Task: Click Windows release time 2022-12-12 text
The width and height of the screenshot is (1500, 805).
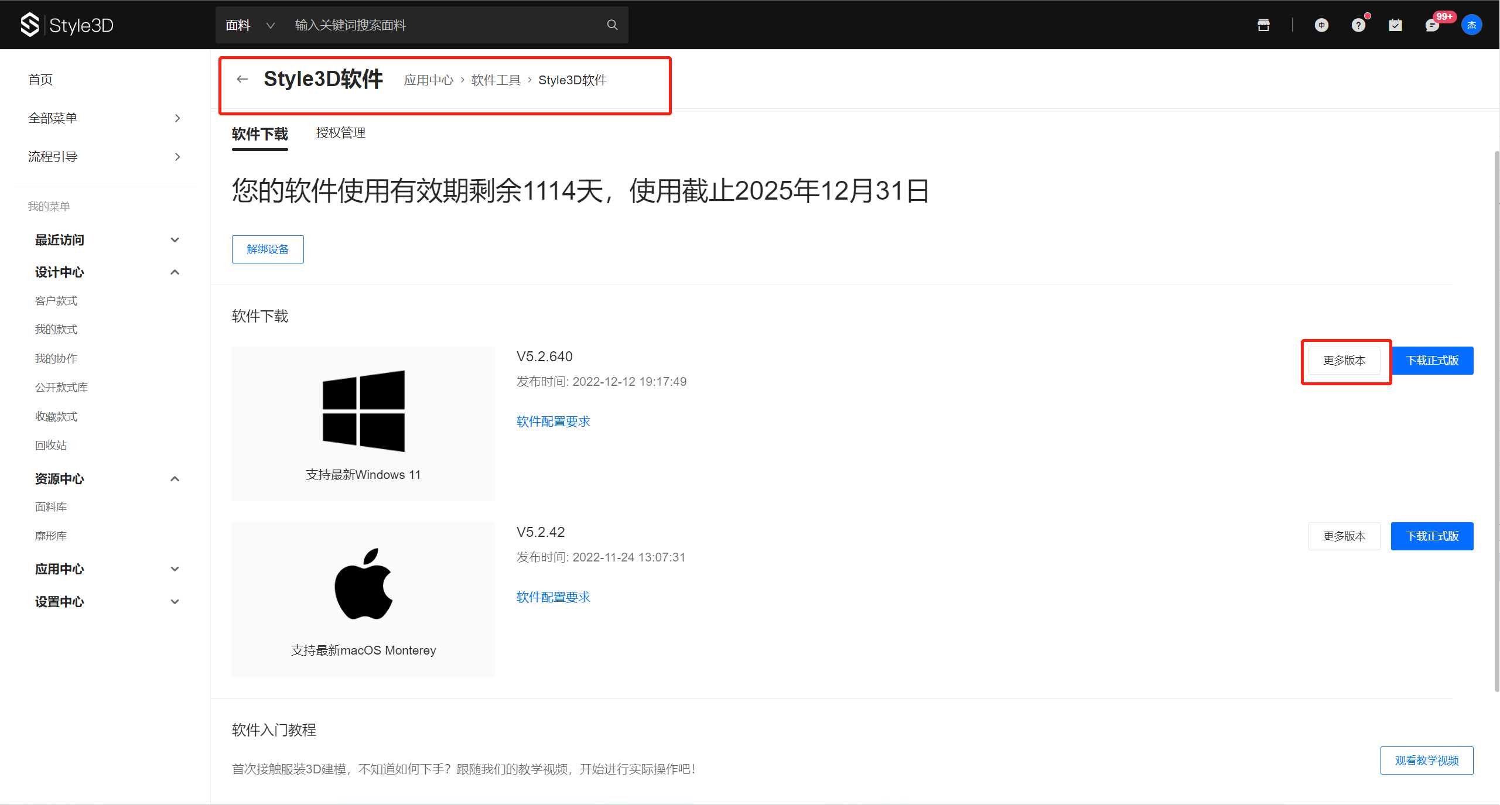Action: tap(602, 382)
